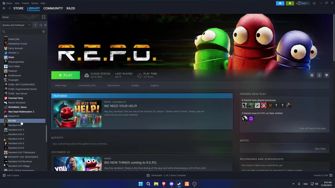Viewport: 335px width, 188px height.
Task: Click the recent activity clock icon
Action: click(x=41, y=25)
